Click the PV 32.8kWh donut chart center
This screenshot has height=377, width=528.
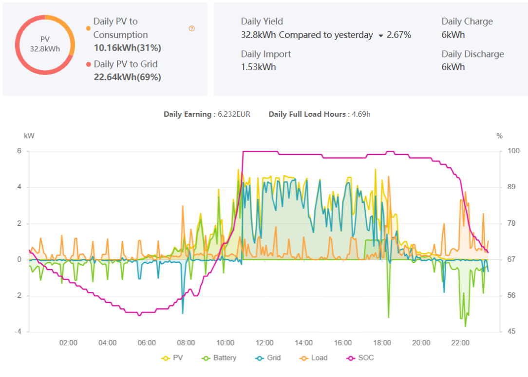tap(45, 44)
